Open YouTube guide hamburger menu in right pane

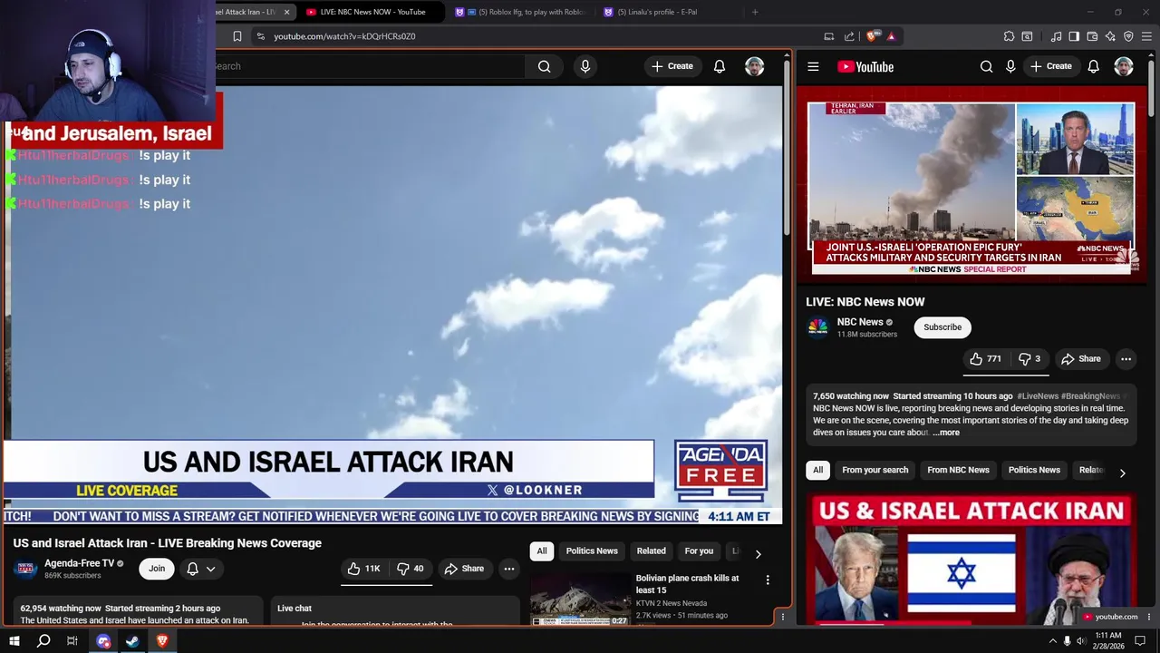point(813,66)
